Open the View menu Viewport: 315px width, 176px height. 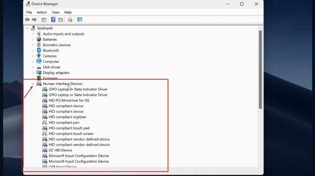55,12
